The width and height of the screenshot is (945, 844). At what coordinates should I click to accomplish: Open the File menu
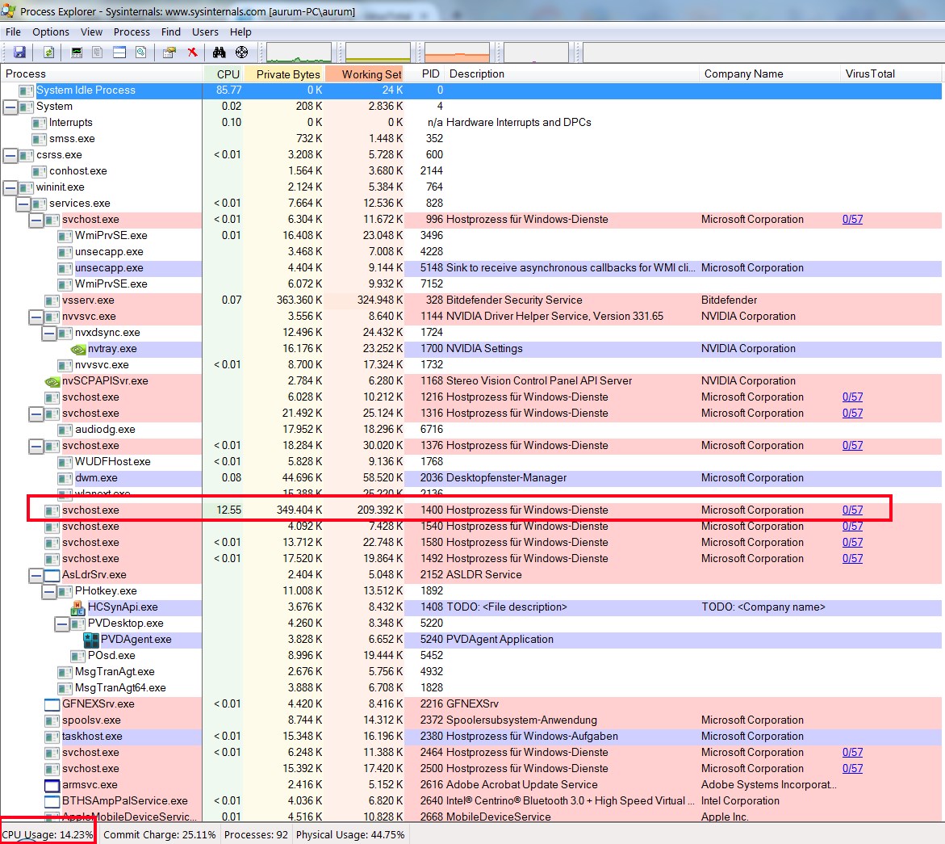point(13,32)
